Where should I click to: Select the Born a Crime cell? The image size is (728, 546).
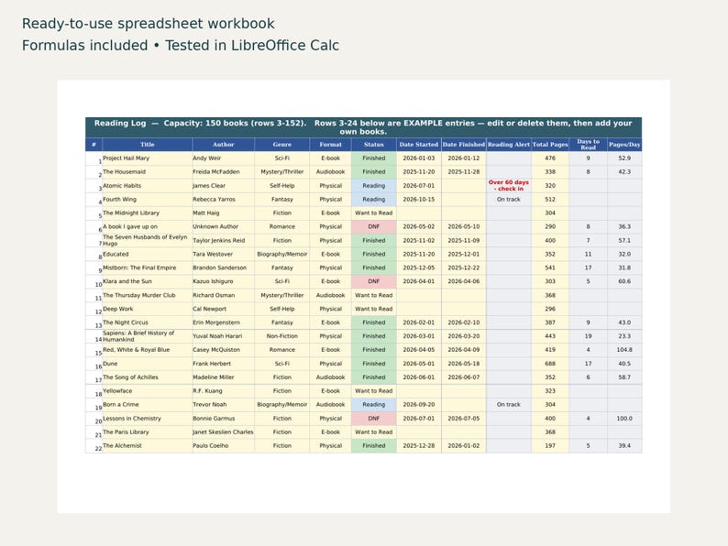tap(148, 405)
